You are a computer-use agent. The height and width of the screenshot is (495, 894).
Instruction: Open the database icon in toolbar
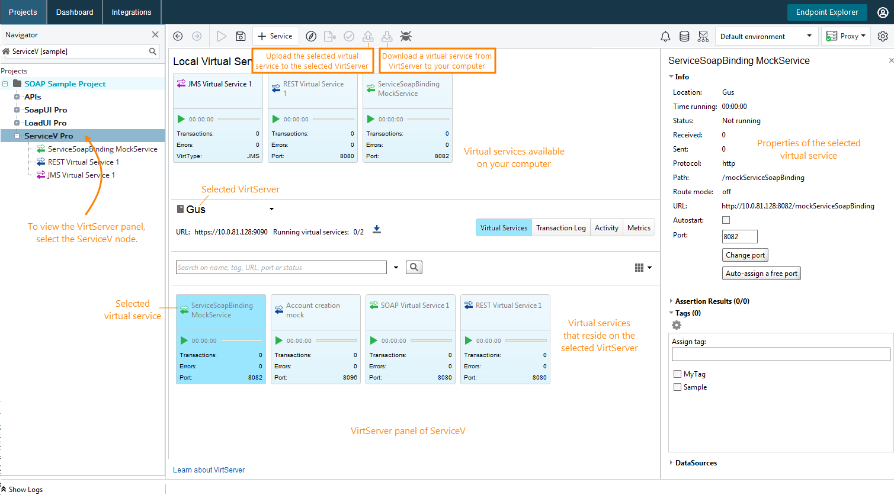pos(684,36)
